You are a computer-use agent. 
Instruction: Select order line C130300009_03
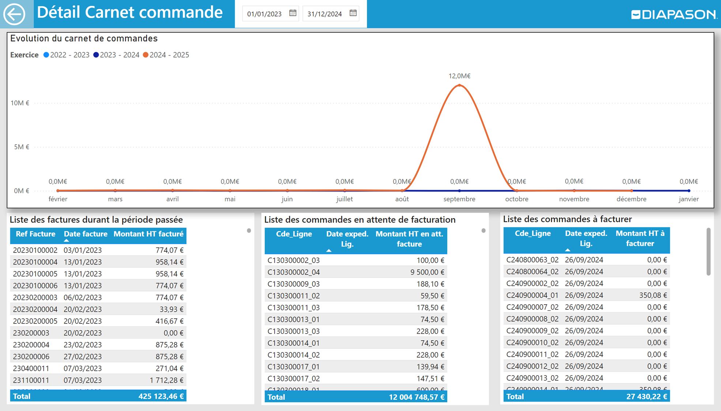point(356,284)
